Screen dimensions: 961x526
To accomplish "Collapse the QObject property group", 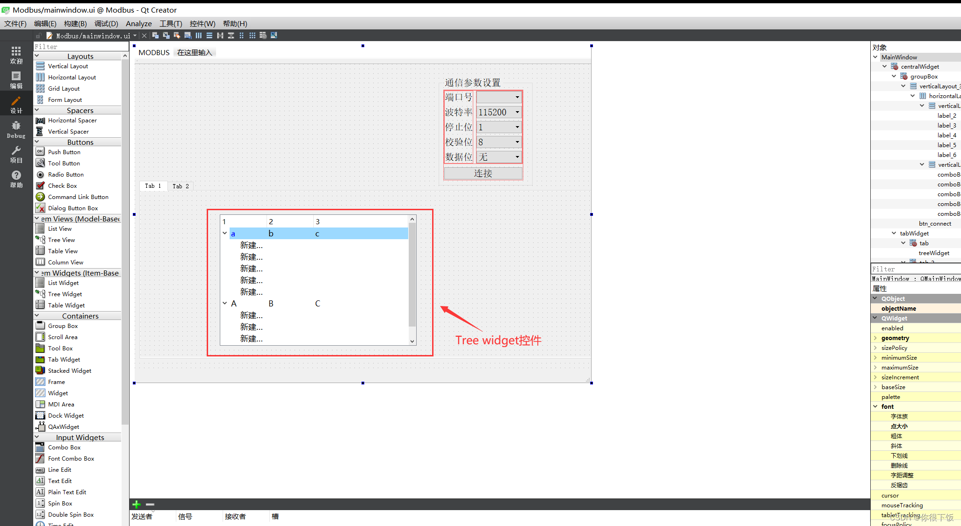I will coord(875,299).
